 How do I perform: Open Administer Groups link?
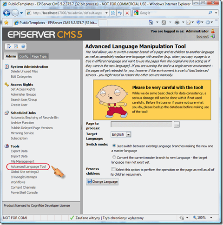[x=23, y=94]
